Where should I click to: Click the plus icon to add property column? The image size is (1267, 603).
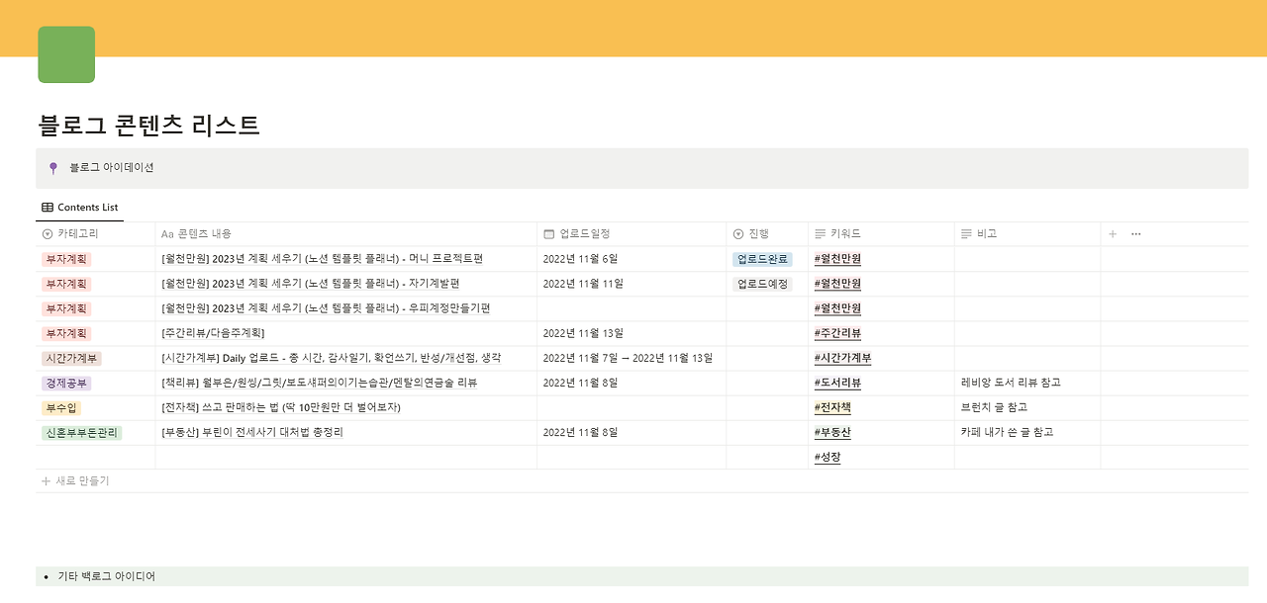click(x=1113, y=234)
